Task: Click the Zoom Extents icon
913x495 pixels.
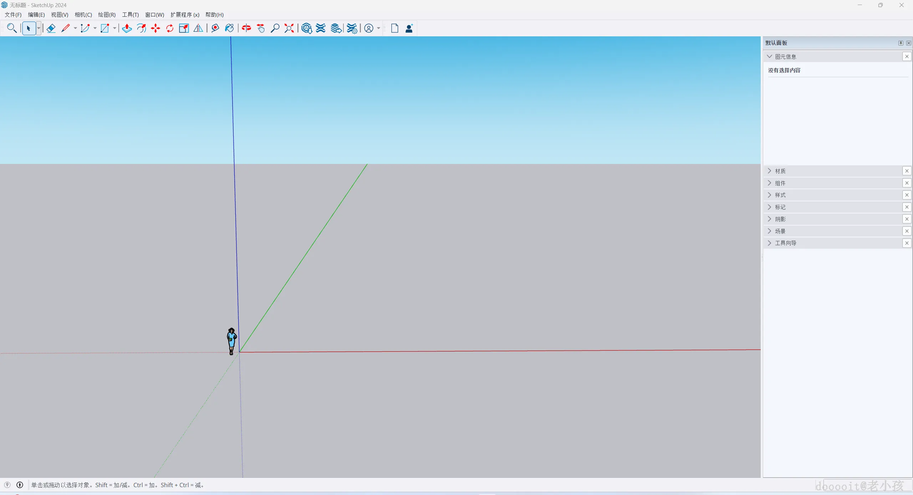Action: coord(289,28)
